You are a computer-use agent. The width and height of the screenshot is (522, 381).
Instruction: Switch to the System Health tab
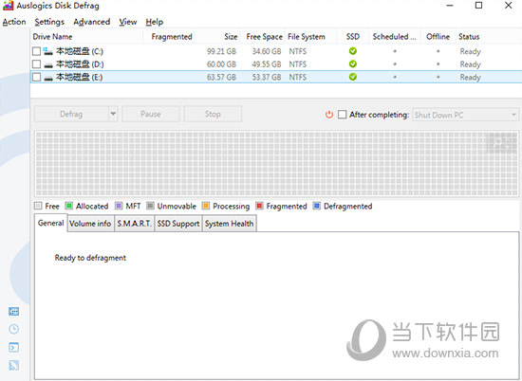[229, 224]
